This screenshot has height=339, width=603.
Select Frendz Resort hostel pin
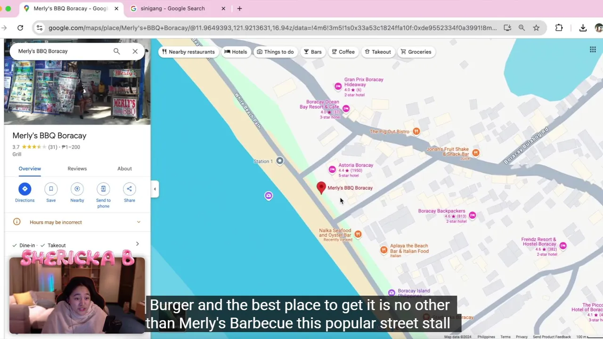click(x=563, y=246)
